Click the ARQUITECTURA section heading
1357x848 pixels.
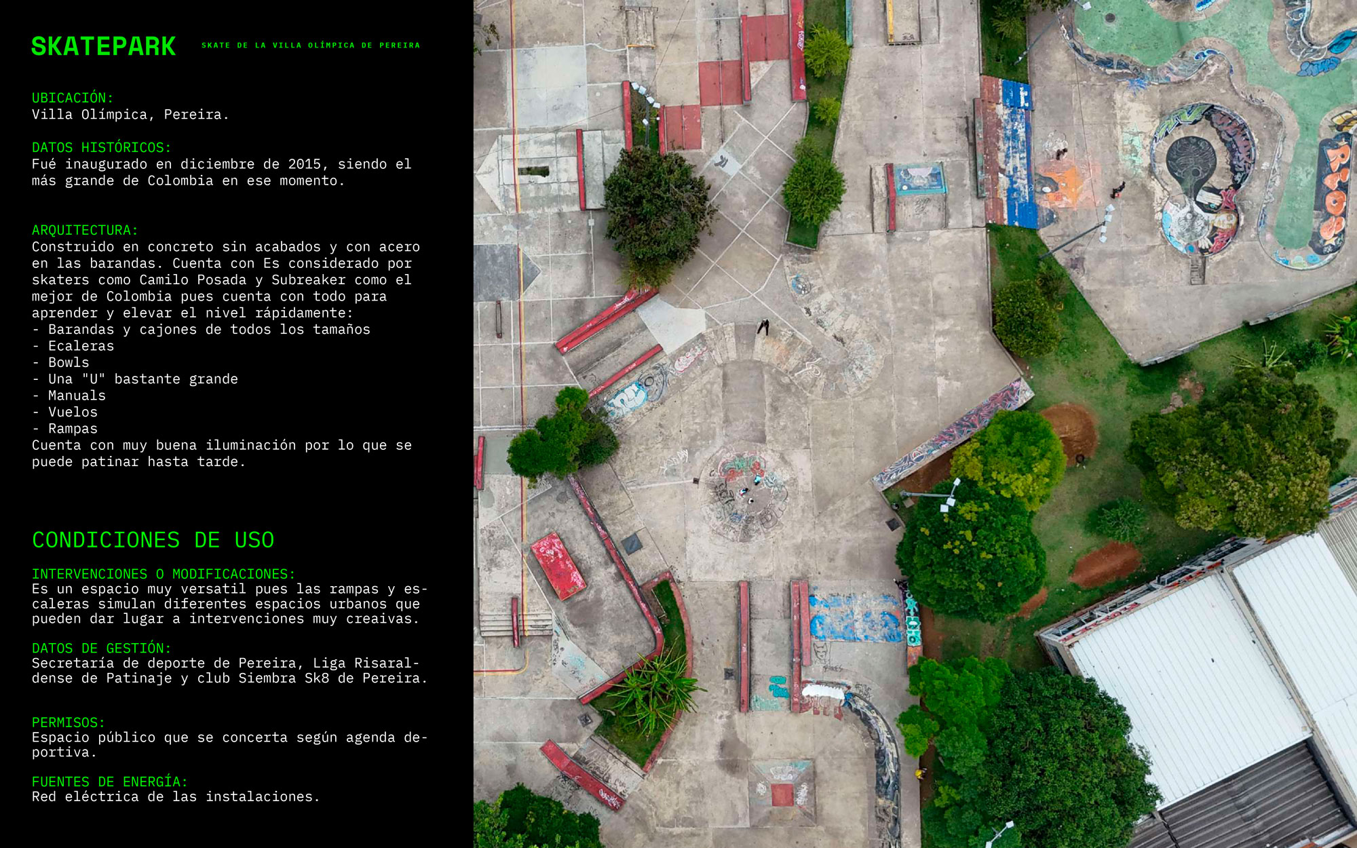pos(85,230)
